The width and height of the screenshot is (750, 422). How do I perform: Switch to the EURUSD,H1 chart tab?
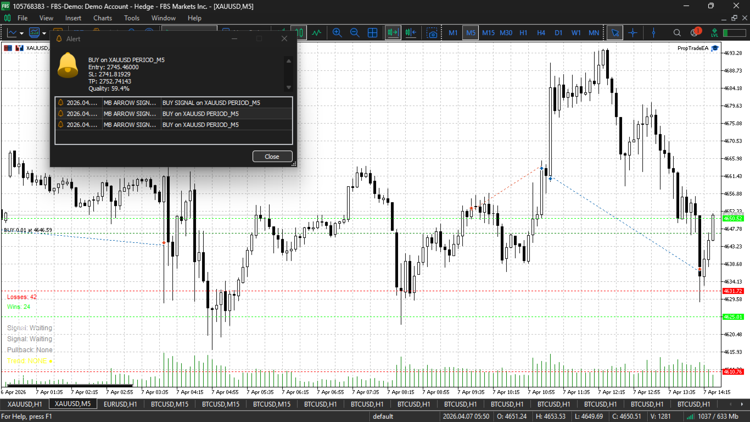120,404
